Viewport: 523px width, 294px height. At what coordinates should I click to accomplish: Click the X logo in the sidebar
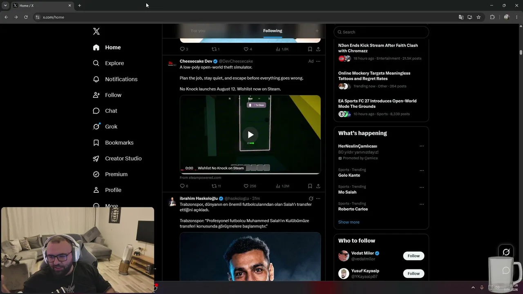tap(96, 31)
